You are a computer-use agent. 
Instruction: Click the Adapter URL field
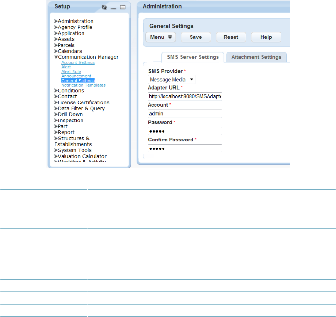185,96
